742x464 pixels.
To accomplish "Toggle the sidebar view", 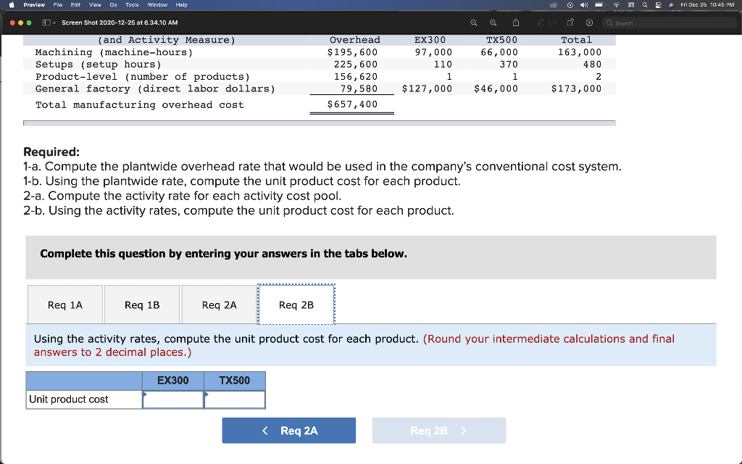I will pos(48,22).
